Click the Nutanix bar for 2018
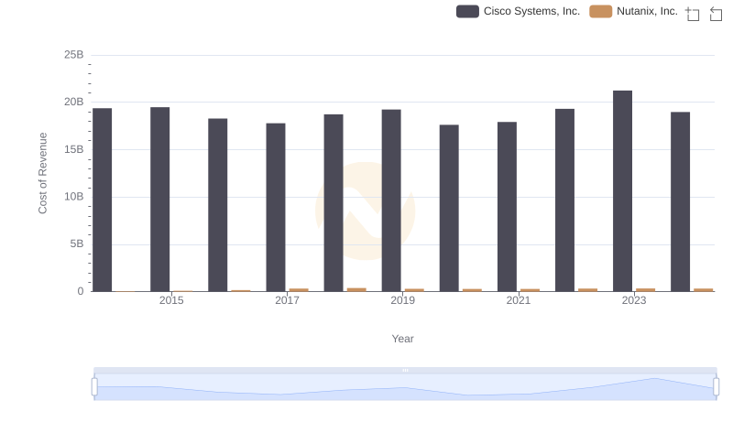The image size is (733, 422). pos(356,290)
